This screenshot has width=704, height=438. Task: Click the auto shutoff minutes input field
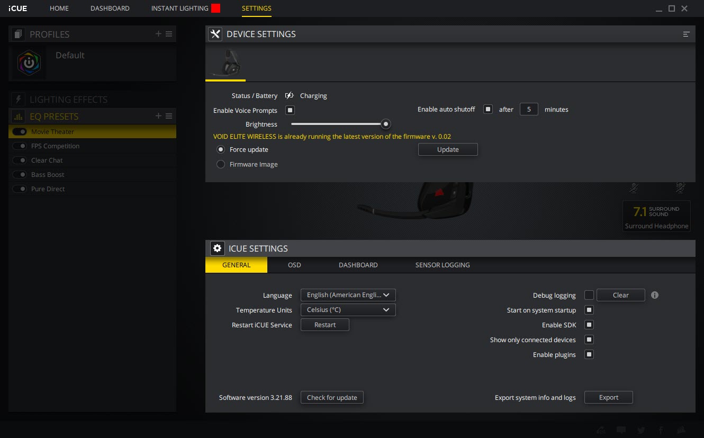click(529, 109)
